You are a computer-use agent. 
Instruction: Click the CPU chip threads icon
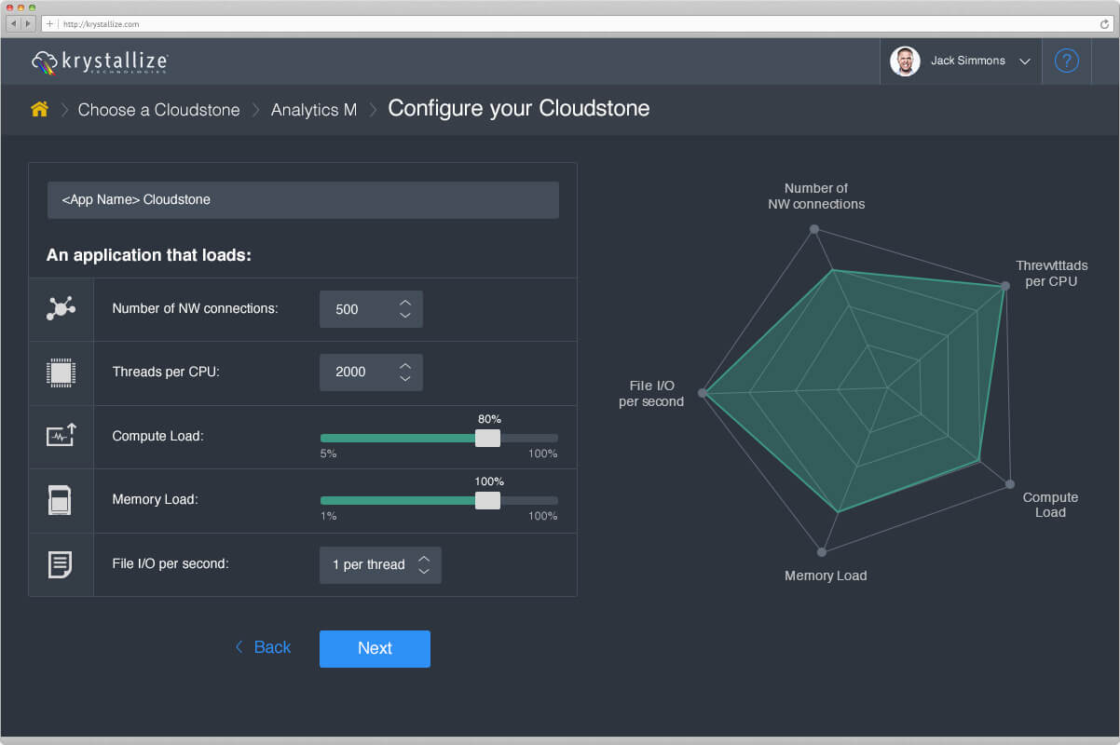[x=61, y=372]
